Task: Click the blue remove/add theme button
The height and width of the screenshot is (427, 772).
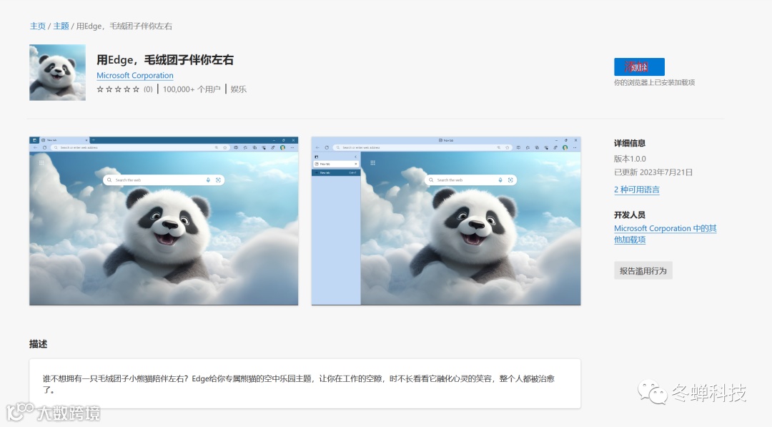Action: tap(639, 67)
